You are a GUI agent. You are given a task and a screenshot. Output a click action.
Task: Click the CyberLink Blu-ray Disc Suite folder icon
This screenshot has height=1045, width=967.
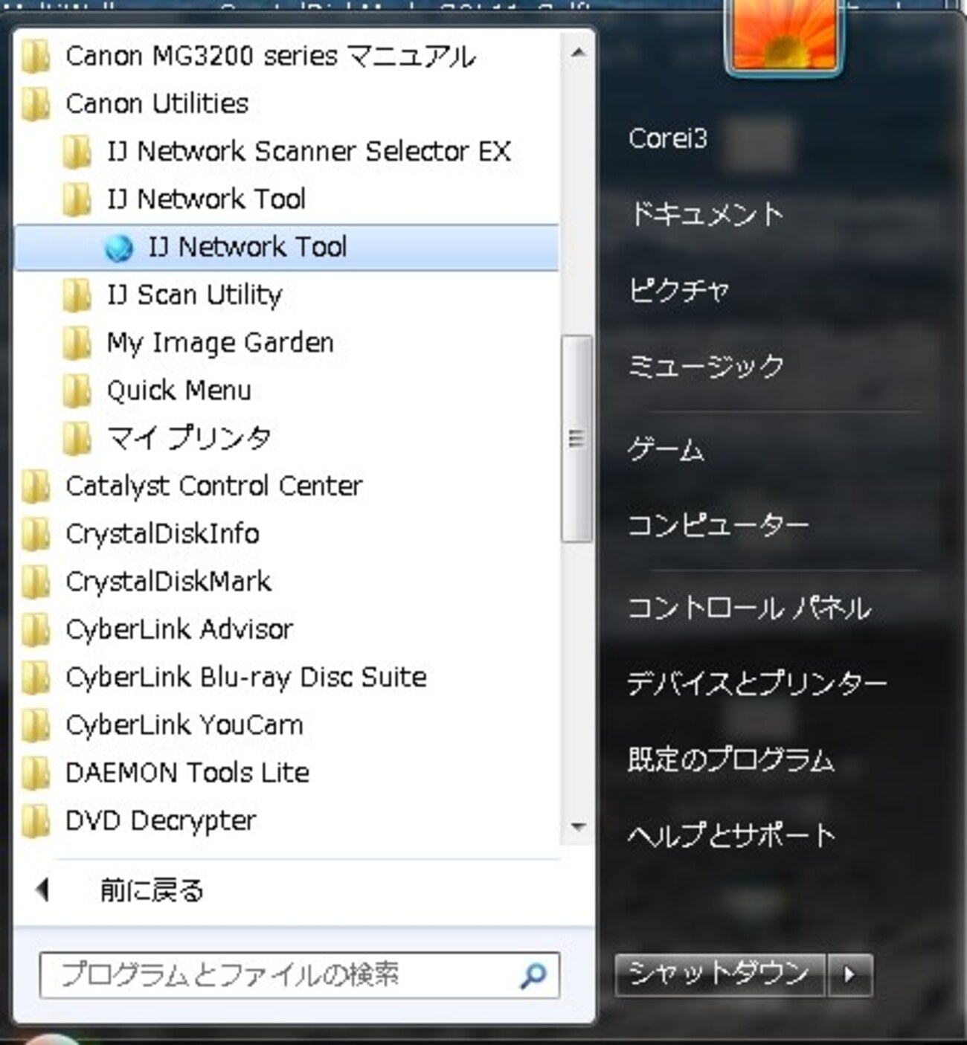click(35, 678)
